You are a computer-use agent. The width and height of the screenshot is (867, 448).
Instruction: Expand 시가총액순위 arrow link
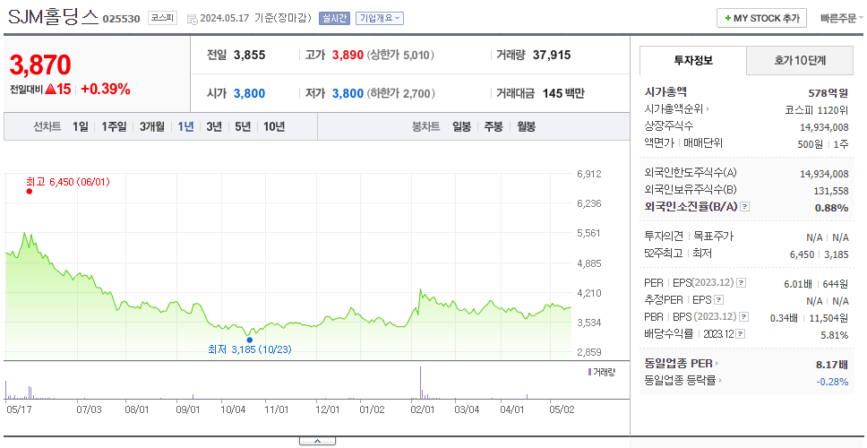pos(677,109)
